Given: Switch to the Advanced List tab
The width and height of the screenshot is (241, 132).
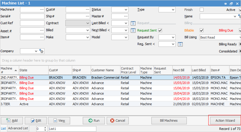Looking at the screenshot, I should point(18,128).
